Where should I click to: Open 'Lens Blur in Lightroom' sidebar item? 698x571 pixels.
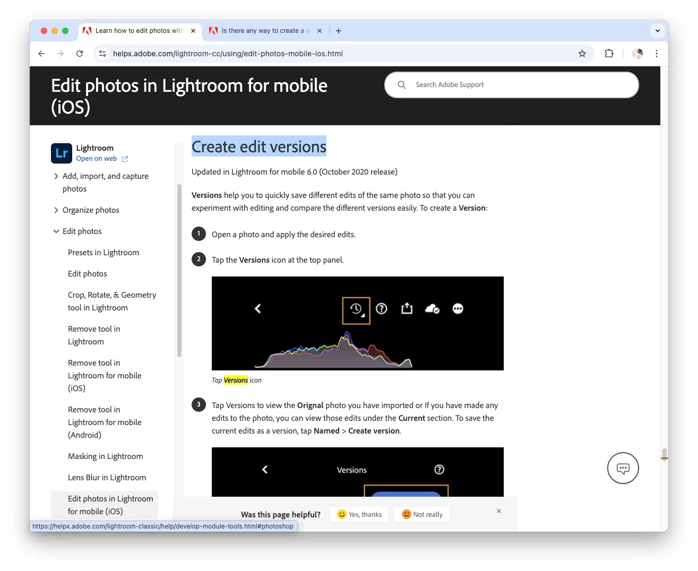107,478
